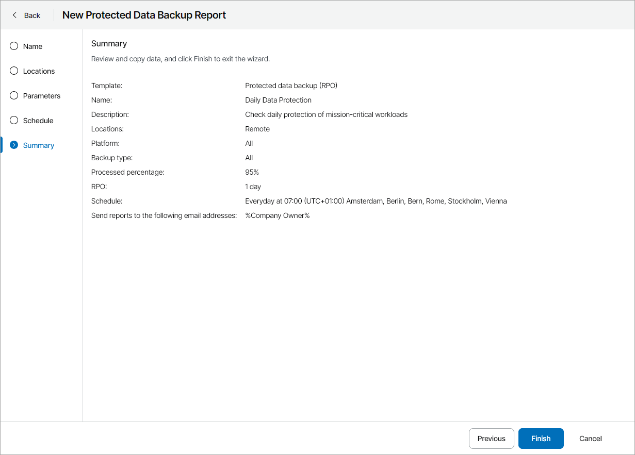Click the Daily Data Protection name value

[x=278, y=100]
